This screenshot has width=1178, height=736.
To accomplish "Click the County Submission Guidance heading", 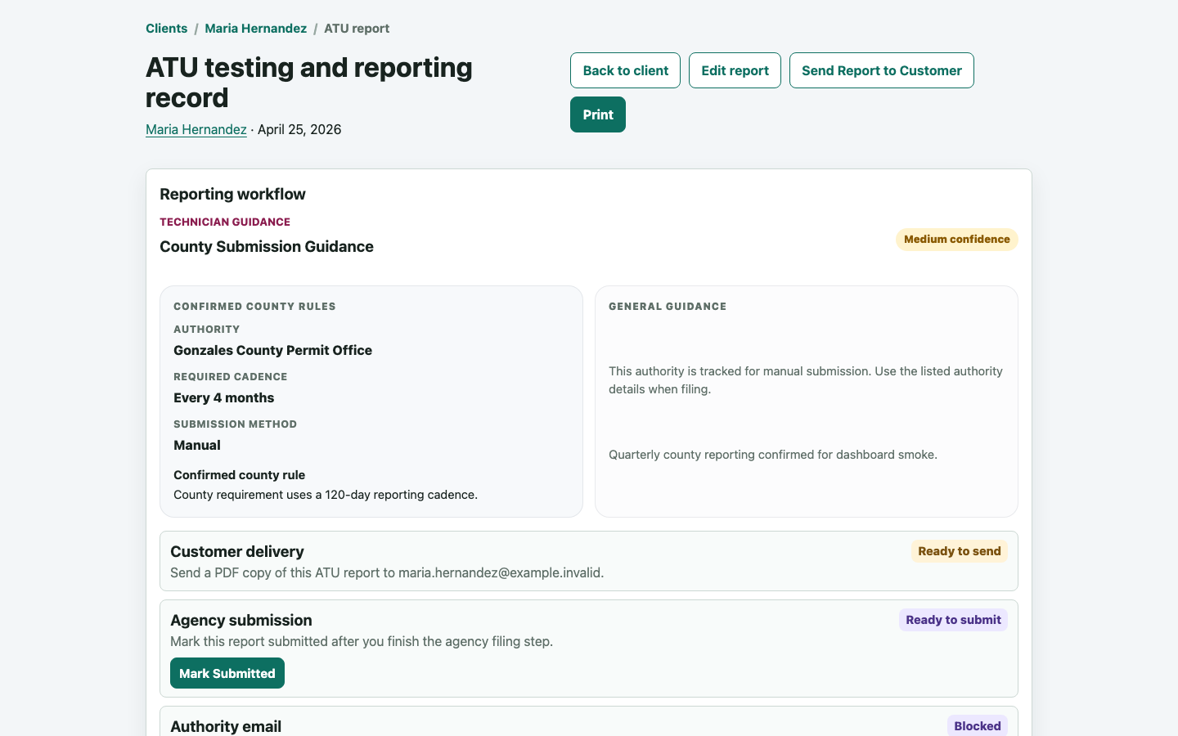I will (267, 247).
